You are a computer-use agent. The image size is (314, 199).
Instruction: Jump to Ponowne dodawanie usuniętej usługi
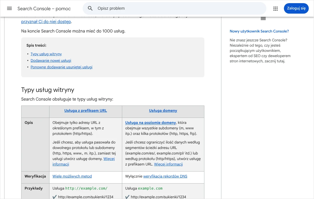(x=61, y=67)
